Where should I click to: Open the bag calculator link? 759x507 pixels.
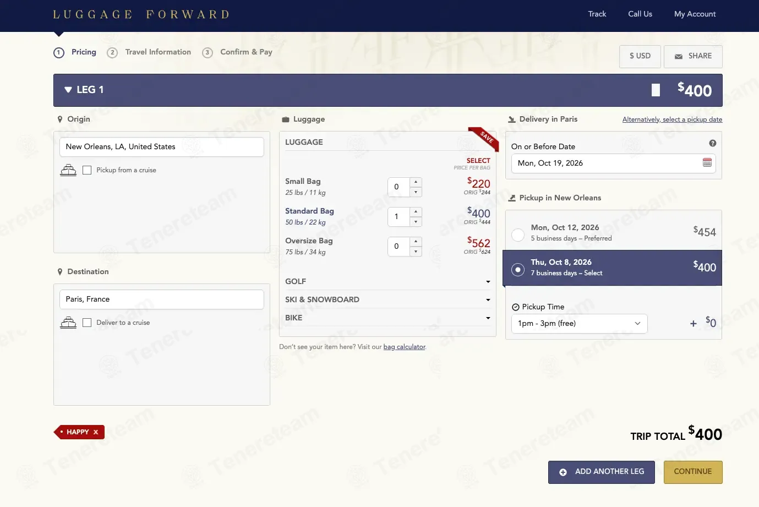coord(405,347)
